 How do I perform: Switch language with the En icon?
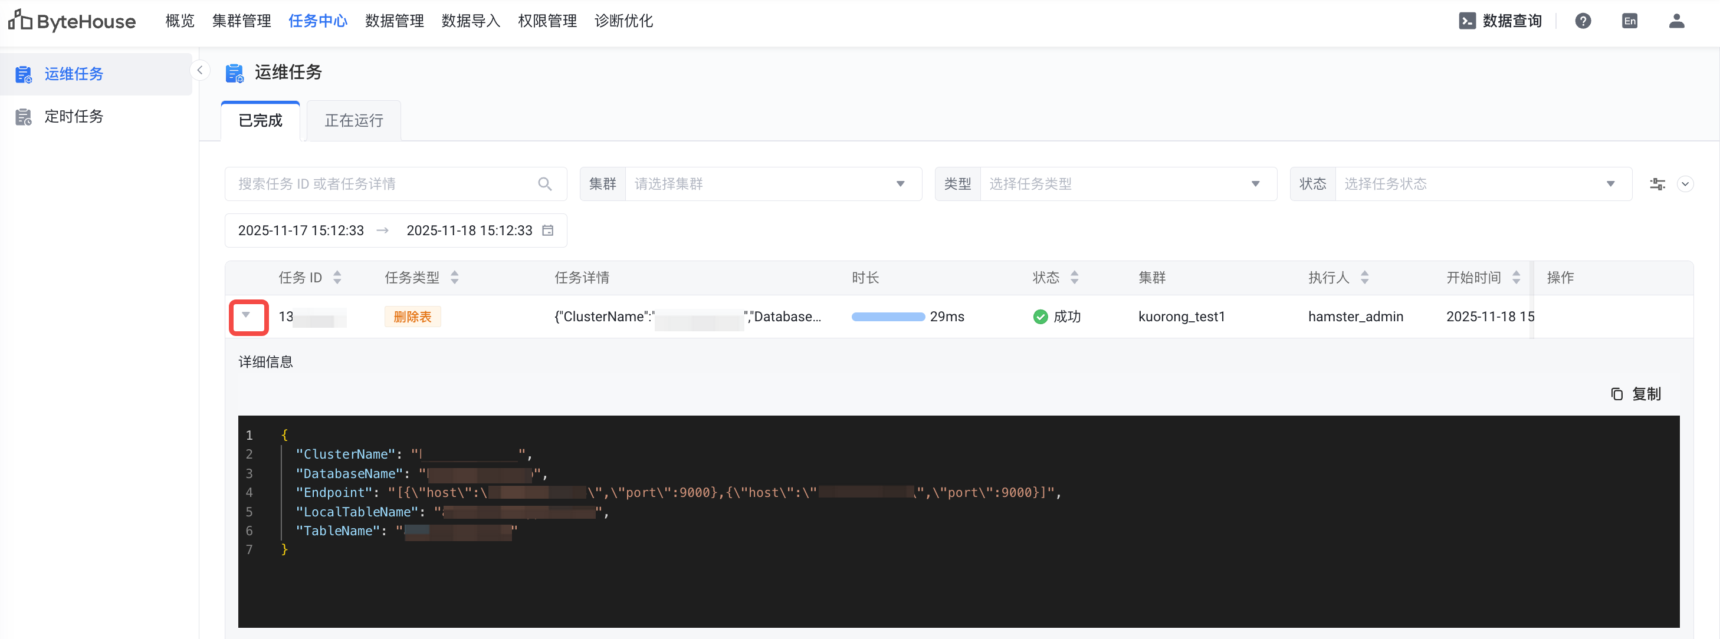point(1629,21)
